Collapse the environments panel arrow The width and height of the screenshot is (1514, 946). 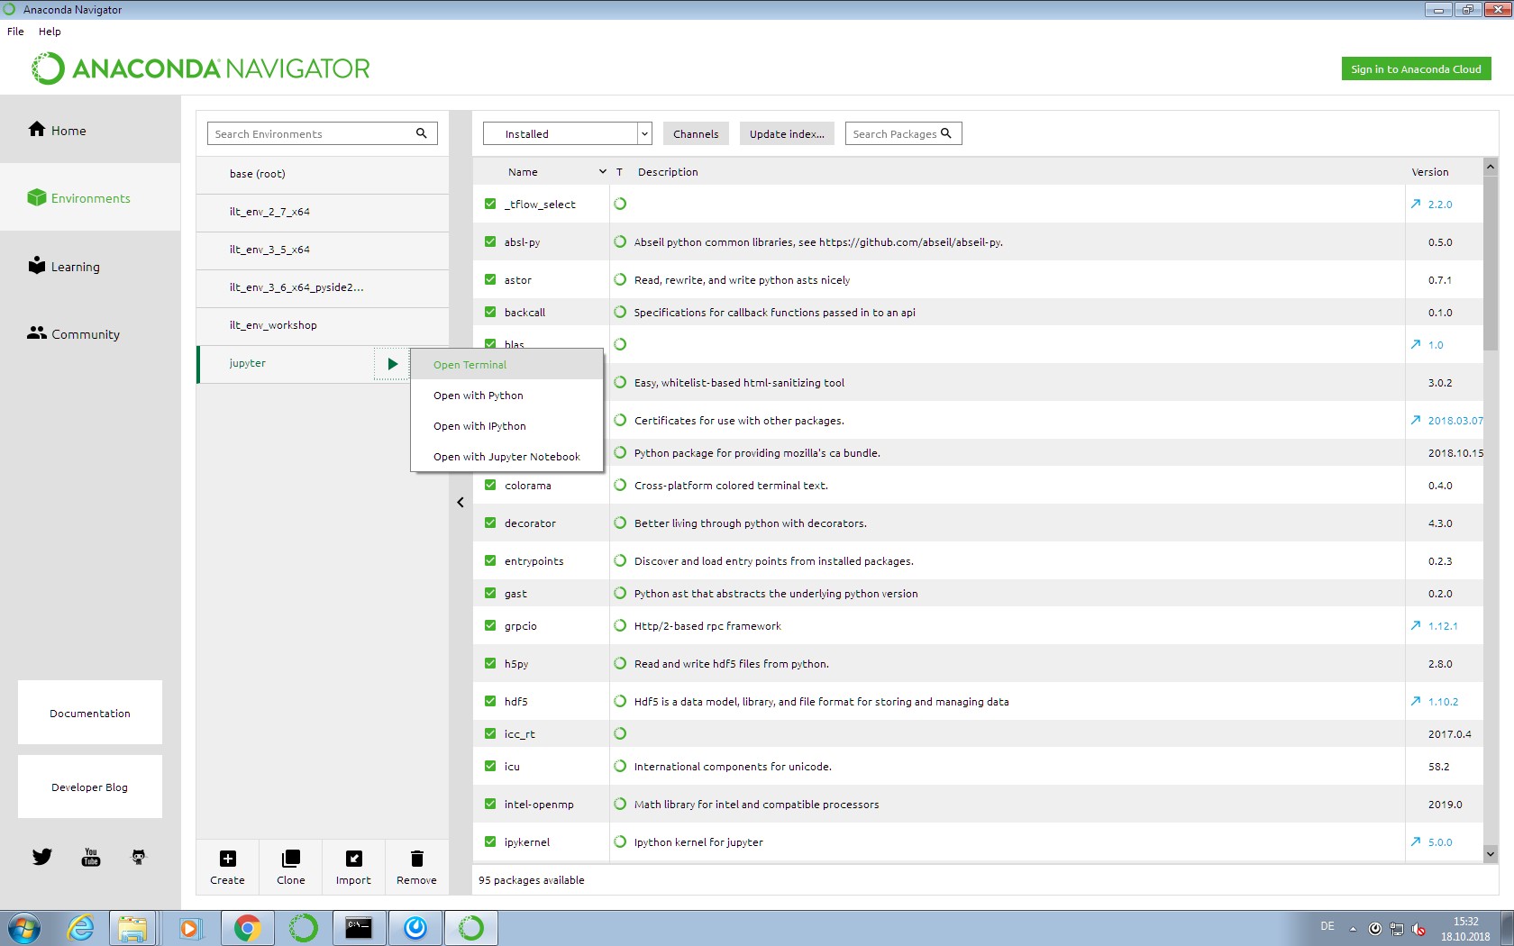pos(461,503)
